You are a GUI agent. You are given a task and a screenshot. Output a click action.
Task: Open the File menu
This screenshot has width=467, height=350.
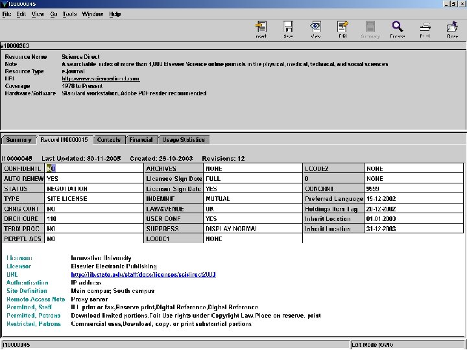tap(6, 14)
